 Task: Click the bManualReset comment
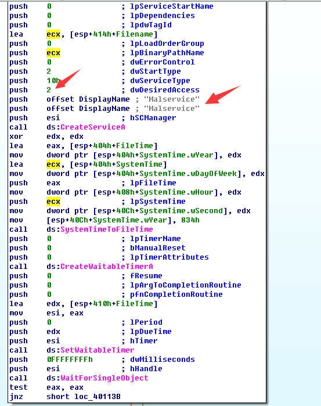coord(158,248)
